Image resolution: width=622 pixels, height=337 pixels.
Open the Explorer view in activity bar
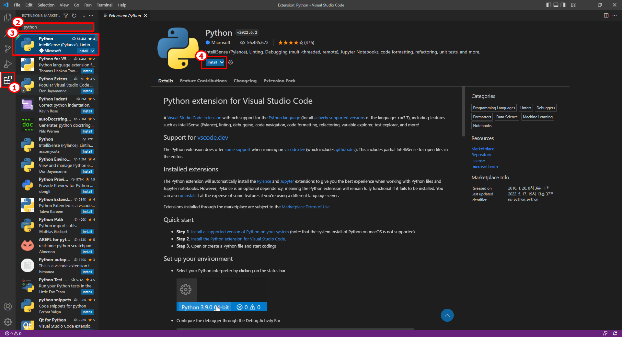pyautogui.click(x=8, y=17)
